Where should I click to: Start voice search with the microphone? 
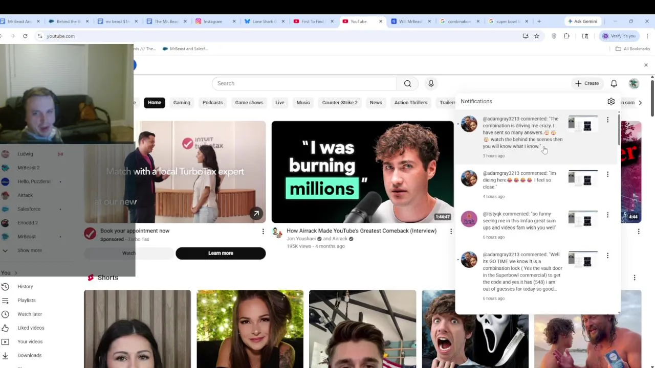(431, 83)
